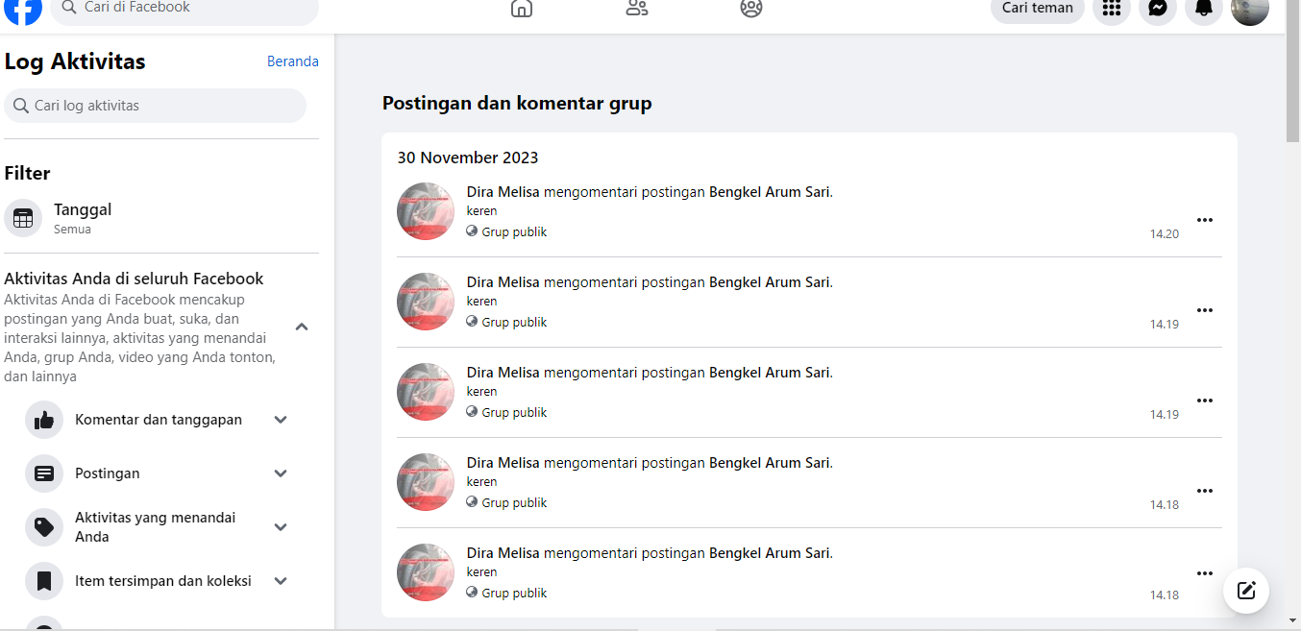Open options menu for the first 14.19 entry
Viewport: 1301px width, 631px height.
coord(1205,310)
